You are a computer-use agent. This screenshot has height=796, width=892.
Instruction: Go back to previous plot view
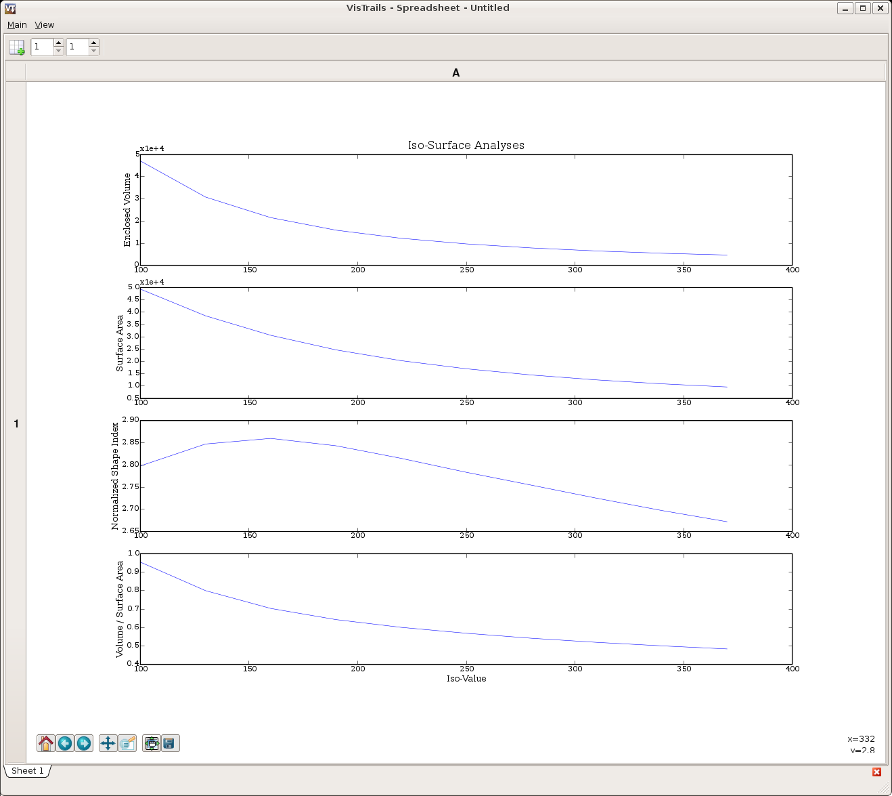coord(65,743)
